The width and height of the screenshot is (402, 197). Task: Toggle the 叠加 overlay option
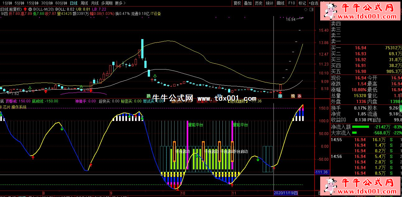tap(248, 3)
